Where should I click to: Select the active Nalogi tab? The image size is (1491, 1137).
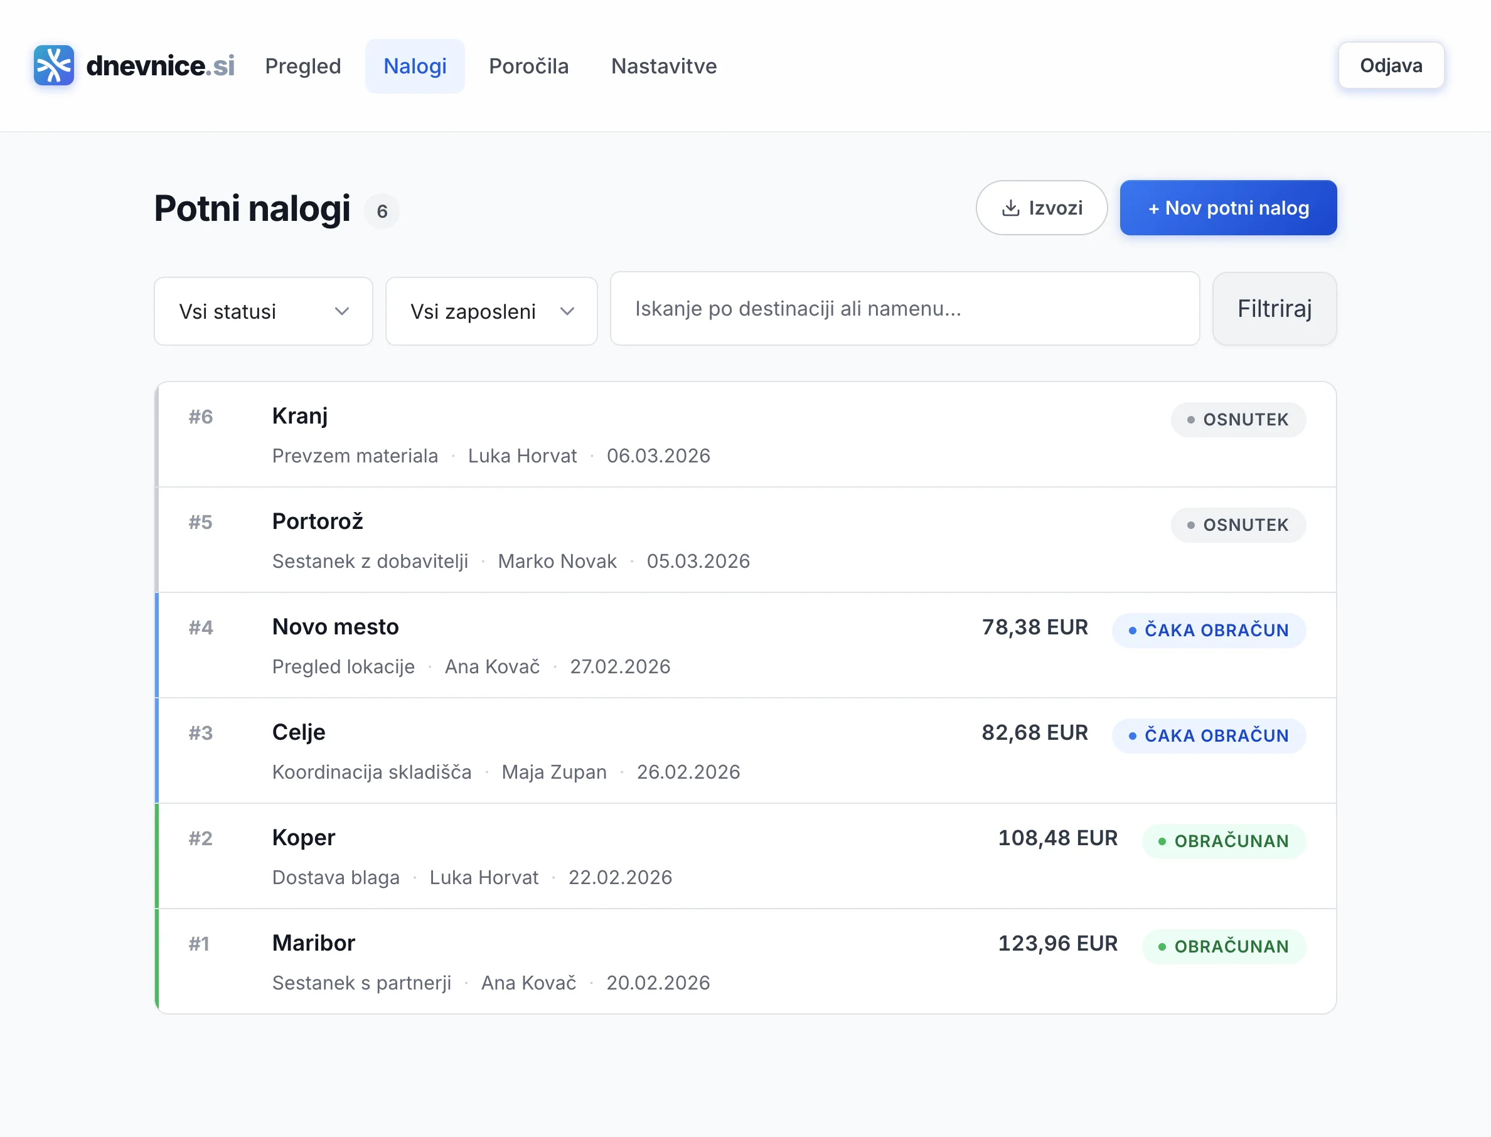pyautogui.click(x=414, y=67)
